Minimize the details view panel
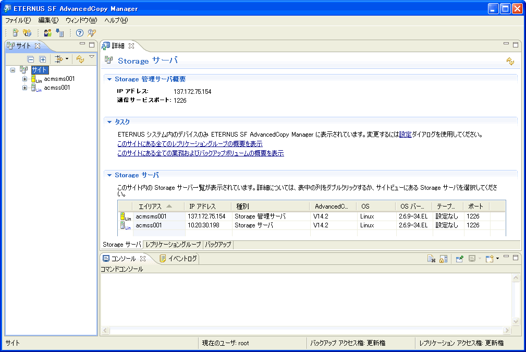Image resolution: width=526 pixels, height=352 pixels. point(506,44)
